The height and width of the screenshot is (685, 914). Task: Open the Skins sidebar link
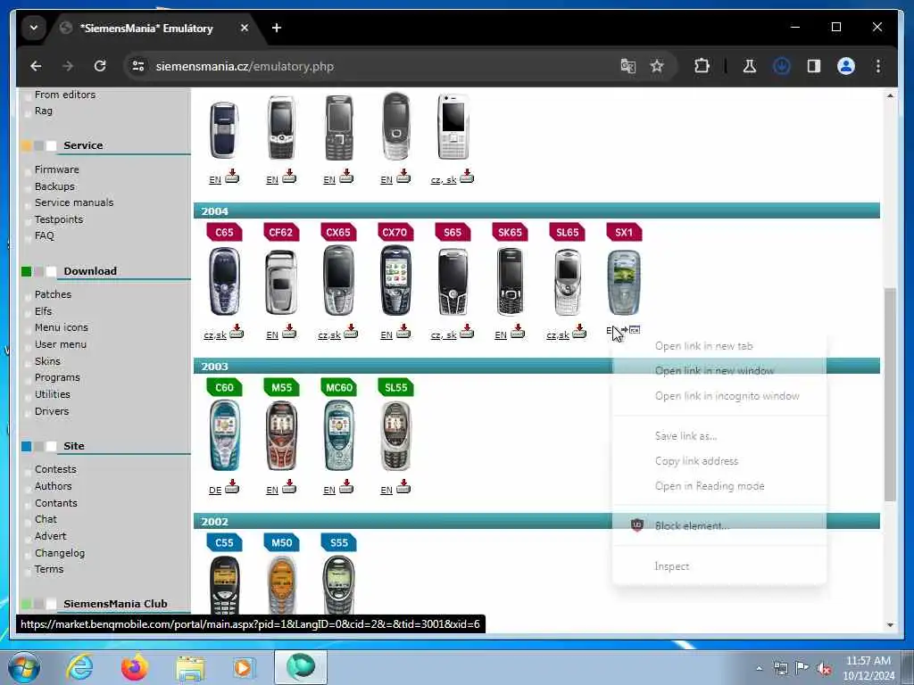[47, 361]
